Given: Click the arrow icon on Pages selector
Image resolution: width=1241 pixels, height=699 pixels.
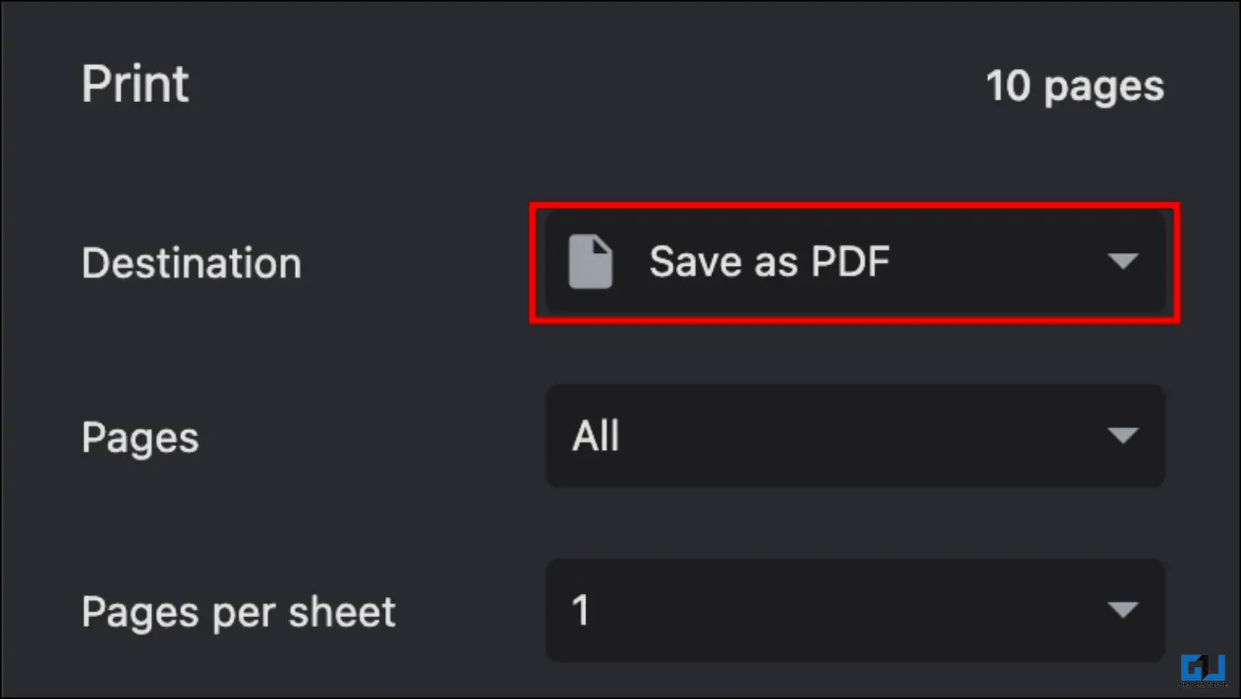Looking at the screenshot, I should tap(1123, 435).
